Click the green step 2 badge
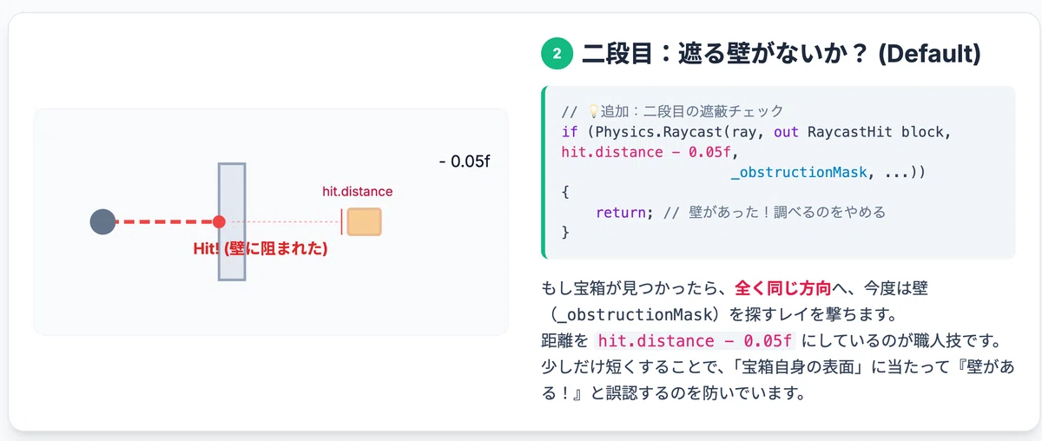This screenshot has height=441, width=1042. [557, 54]
